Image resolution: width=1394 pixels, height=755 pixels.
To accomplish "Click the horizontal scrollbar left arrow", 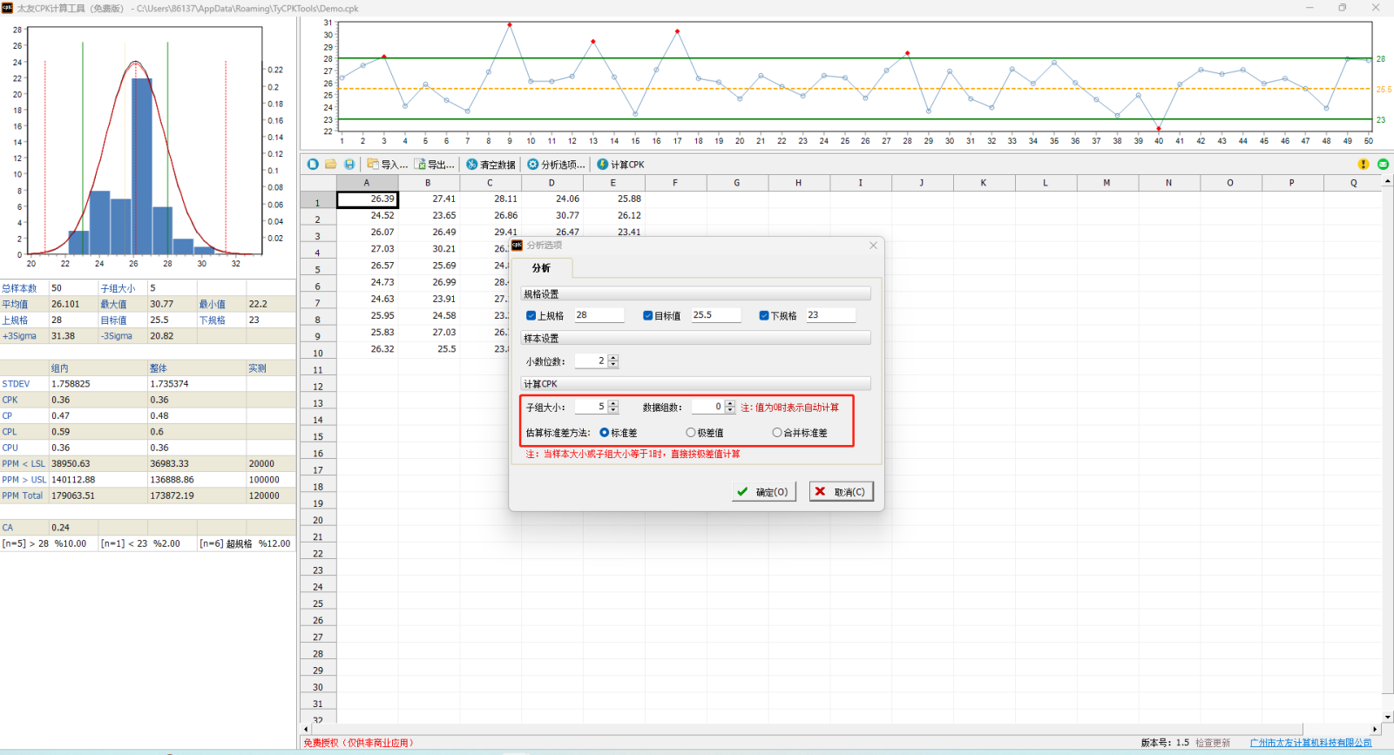I will click(x=305, y=729).
